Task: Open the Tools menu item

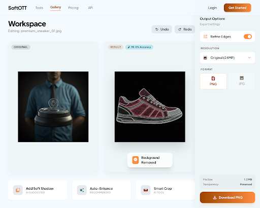Action: tap(39, 8)
